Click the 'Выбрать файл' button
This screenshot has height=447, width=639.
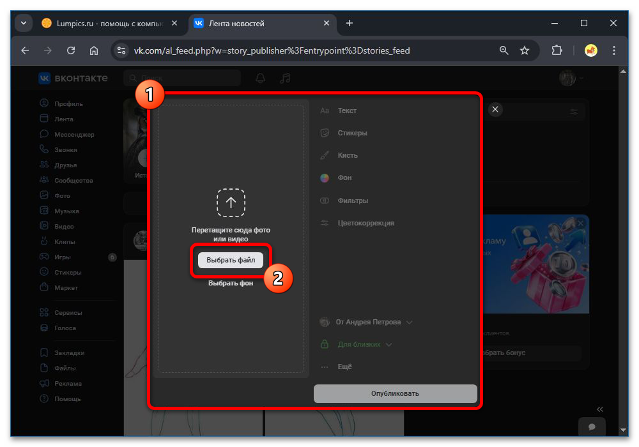coord(231,261)
